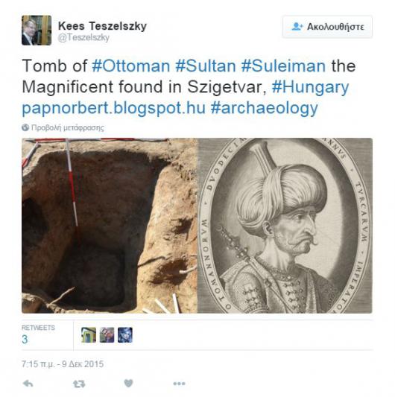Open the #Hungary hashtag
Image resolution: width=395 pixels, height=397 pixels.
pyautogui.click(x=310, y=88)
